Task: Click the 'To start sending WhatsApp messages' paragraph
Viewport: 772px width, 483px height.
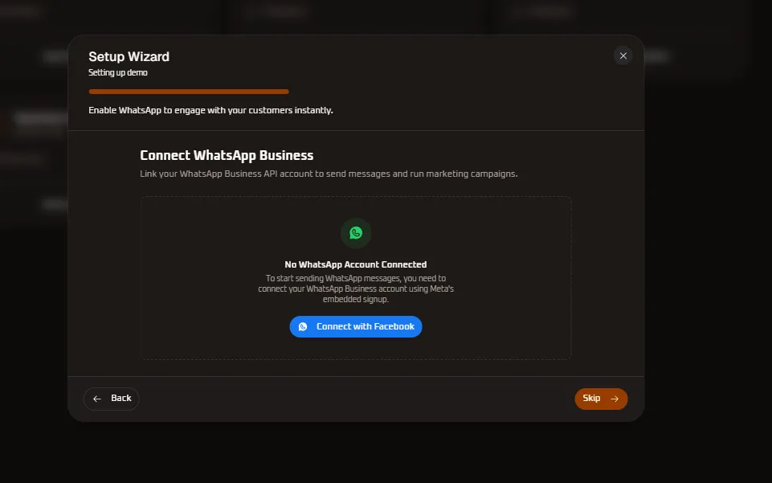Action: pyautogui.click(x=356, y=289)
